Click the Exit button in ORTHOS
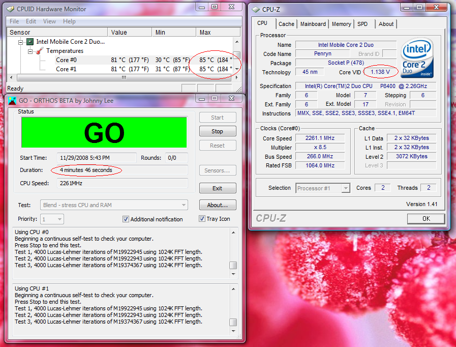This screenshot has height=347, width=456. click(x=218, y=188)
